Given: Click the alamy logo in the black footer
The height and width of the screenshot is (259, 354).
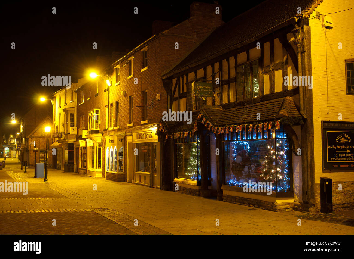Looking at the screenshot, I should pos(28,247).
